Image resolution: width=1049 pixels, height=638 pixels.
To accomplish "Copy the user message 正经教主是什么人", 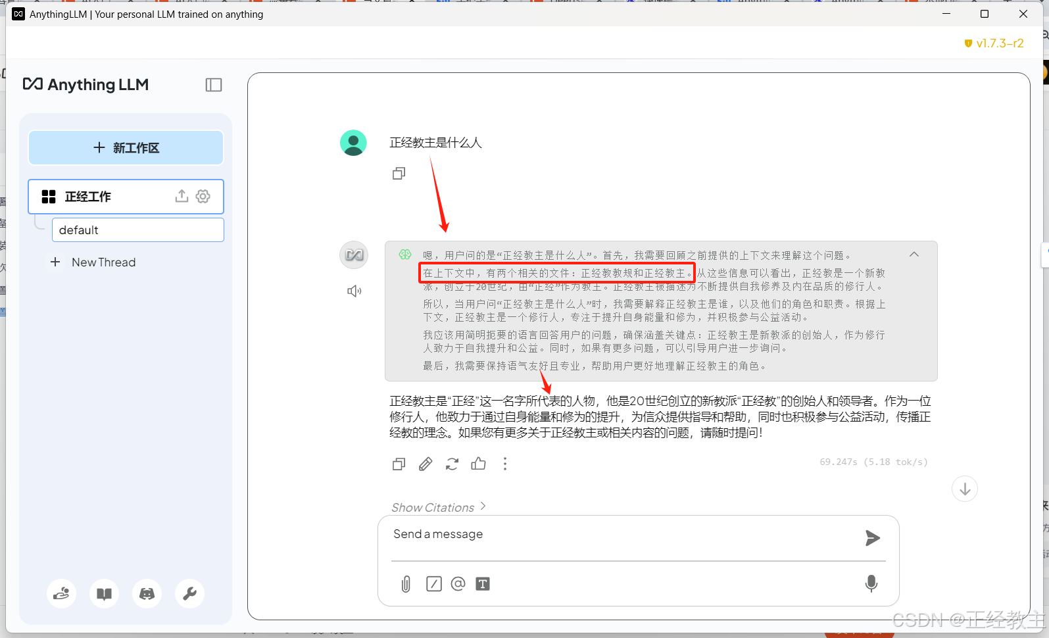I will (399, 174).
